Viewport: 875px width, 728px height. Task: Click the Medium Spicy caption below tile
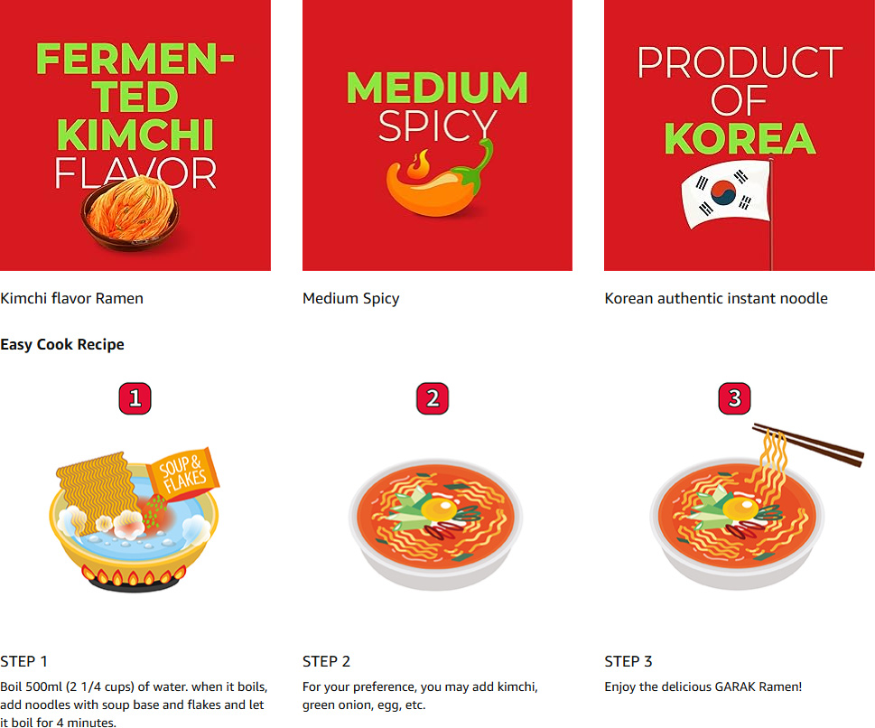[x=351, y=299]
